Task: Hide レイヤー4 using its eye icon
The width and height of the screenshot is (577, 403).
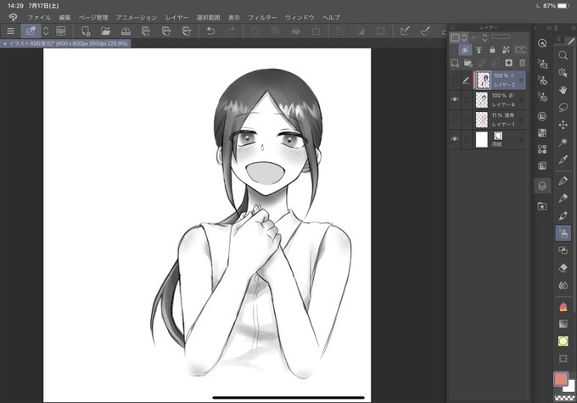Action: [x=455, y=99]
